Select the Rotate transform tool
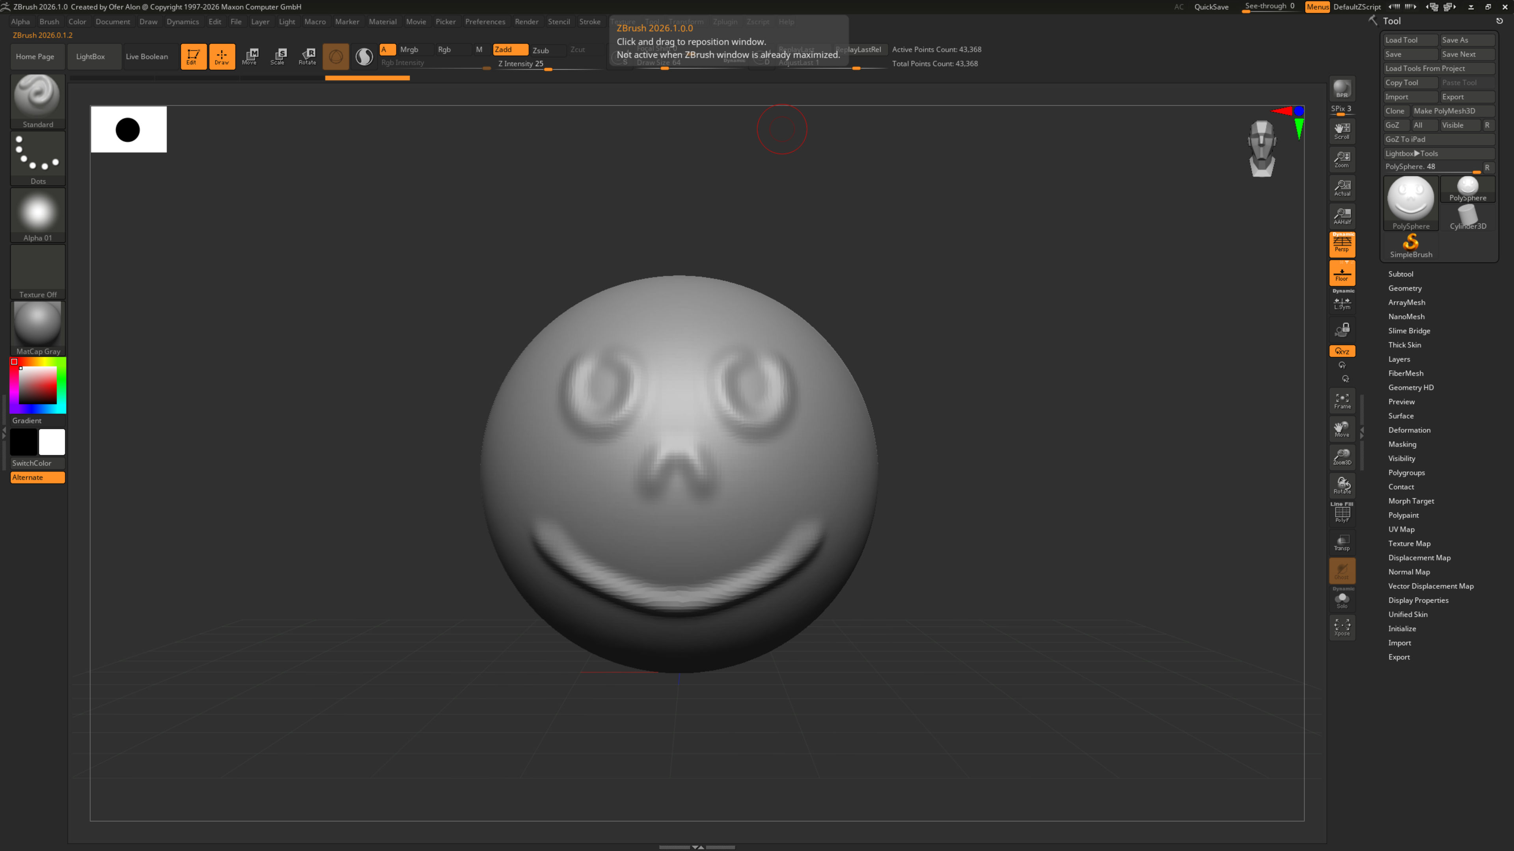This screenshot has height=851, width=1514. click(x=307, y=56)
